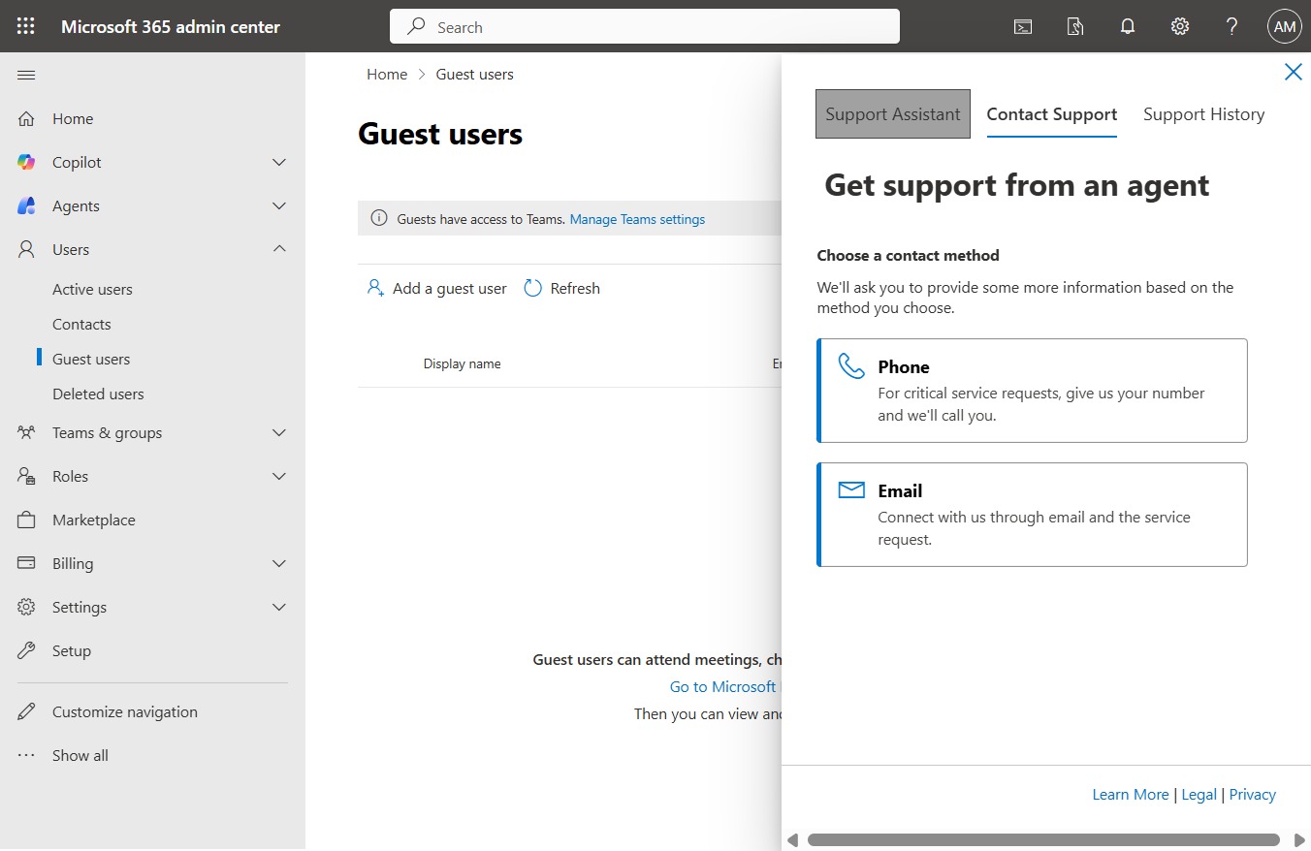The height and width of the screenshot is (851, 1311).
Task: Open the Privacy link
Action: [x=1253, y=794]
